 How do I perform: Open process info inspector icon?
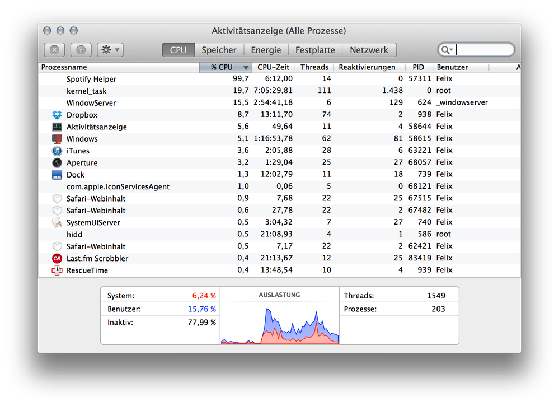click(81, 50)
